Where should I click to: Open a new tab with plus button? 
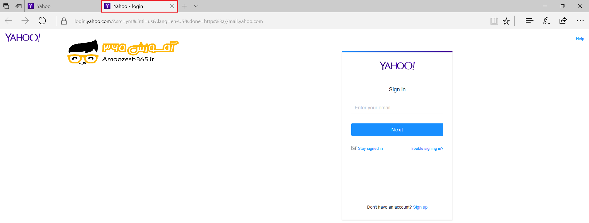point(184,6)
